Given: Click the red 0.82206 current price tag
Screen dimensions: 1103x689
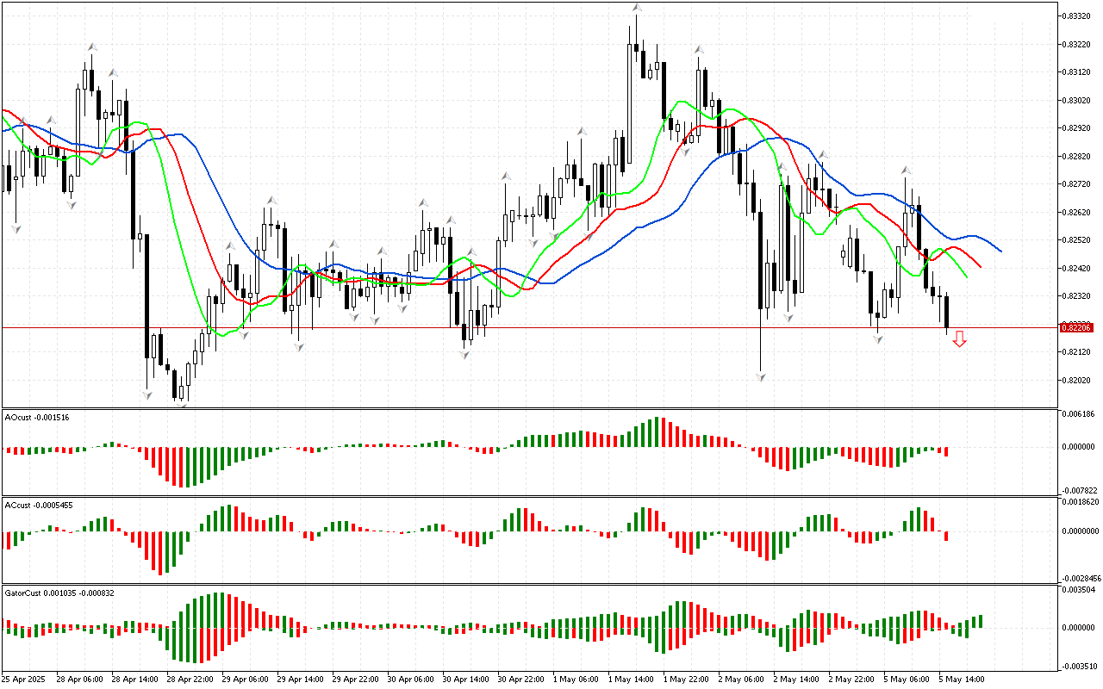Looking at the screenshot, I should (x=1075, y=327).
